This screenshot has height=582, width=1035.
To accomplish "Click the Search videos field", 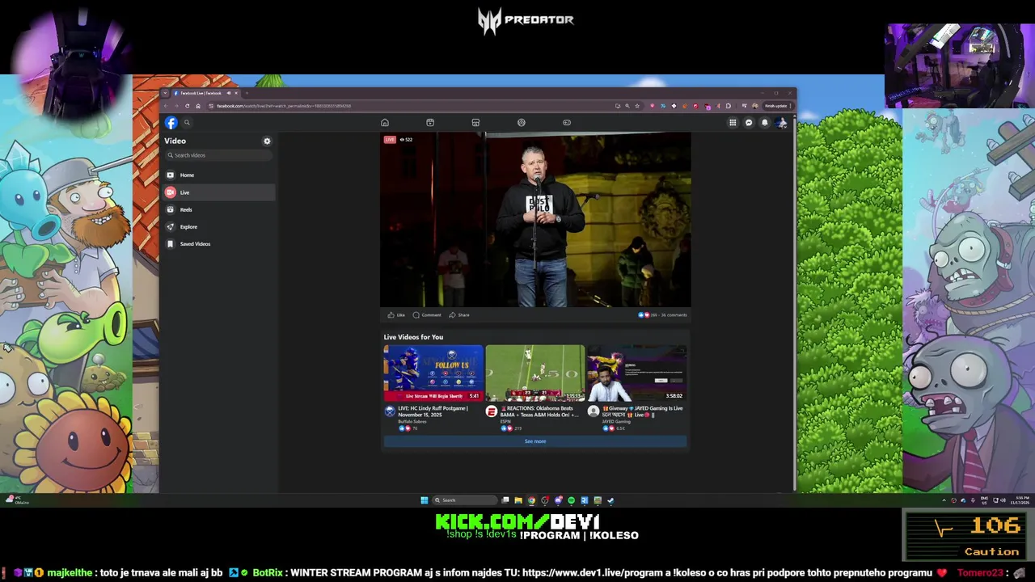I will [x=219, y=155].
